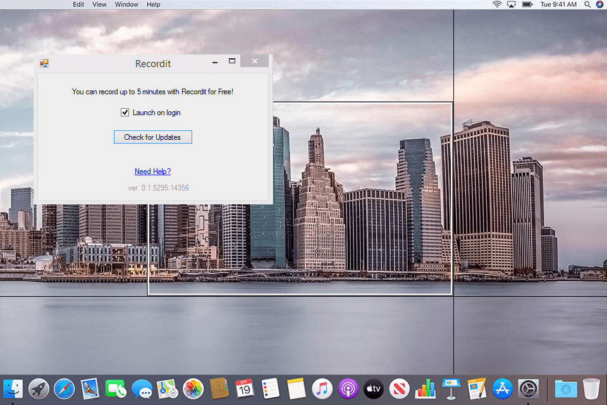Check the battery status indicator
This screenshot has height=405, width=607.
526,4
